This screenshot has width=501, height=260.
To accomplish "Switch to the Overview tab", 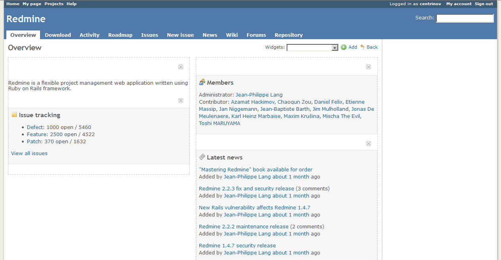I will click(x=23, y=35).
